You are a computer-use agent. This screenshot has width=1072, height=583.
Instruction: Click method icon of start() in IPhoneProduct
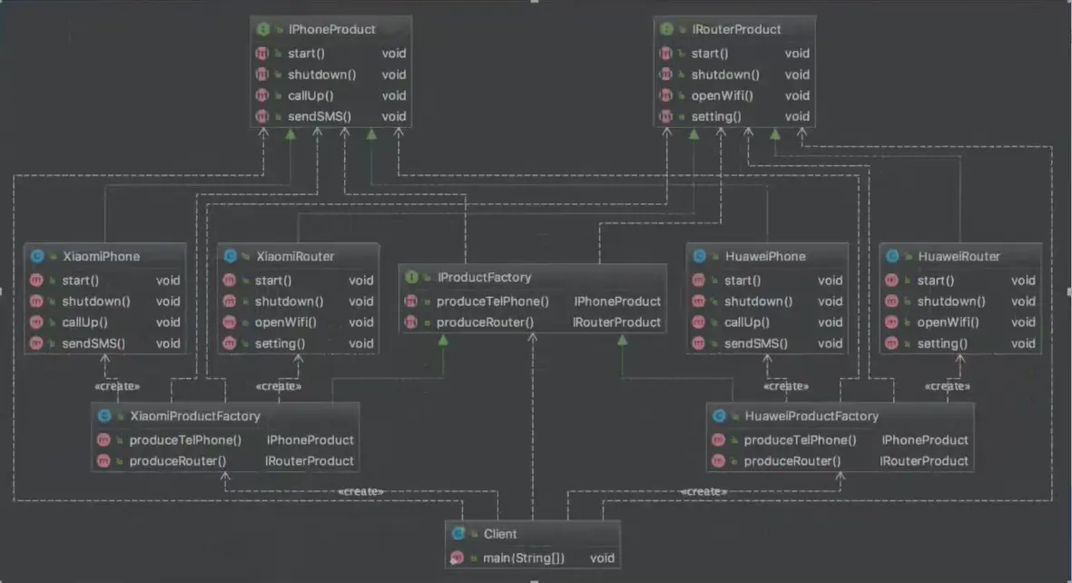pyautogui.click(x=261, y=54)
